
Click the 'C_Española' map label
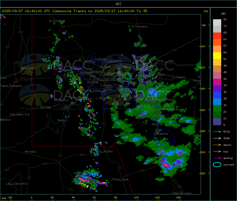tap(113, 61)
